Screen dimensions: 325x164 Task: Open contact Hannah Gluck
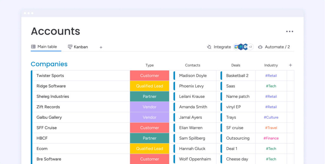coord(192,148)
